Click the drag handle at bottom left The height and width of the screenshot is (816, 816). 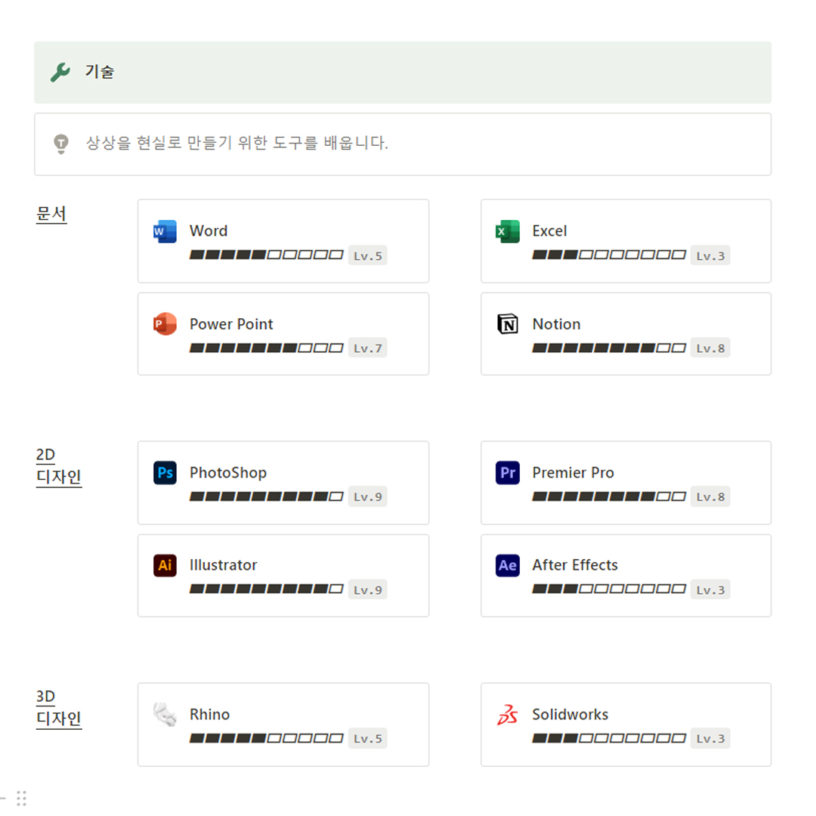[21, 798]
